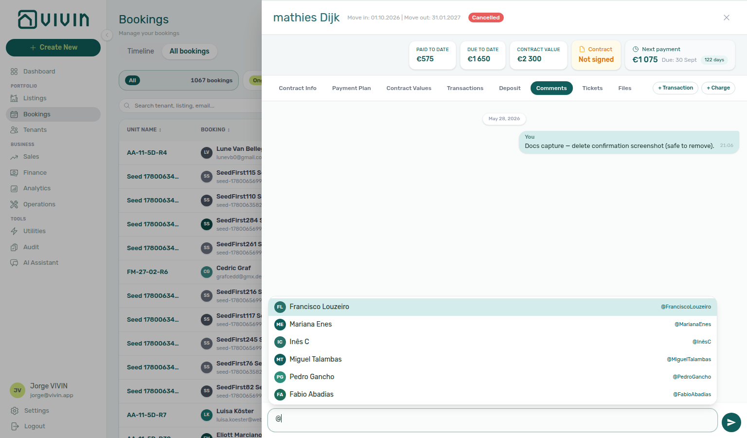This screenshot has height=438, width=747.
Task: Open the Tickets tab
Action: tap(592, 88)
